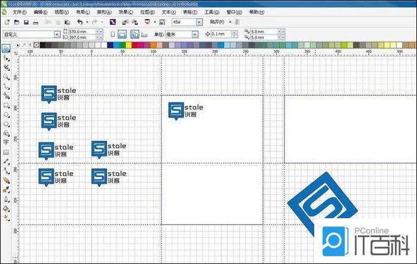Select the Interactive Fill tool

coord(6,218)
